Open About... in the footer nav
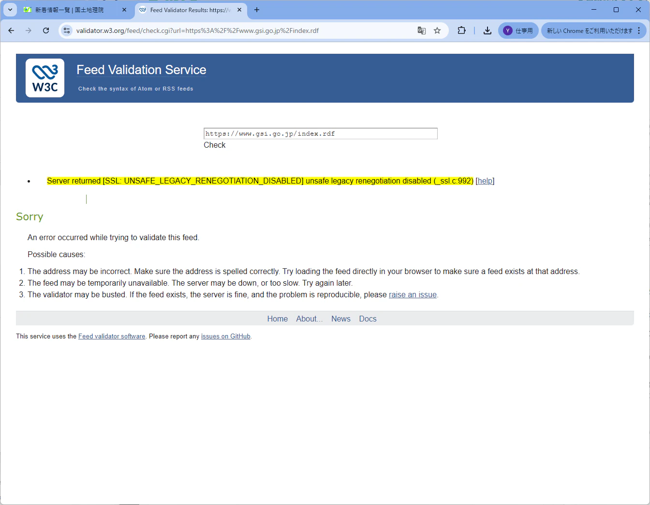Viewport: 650px width, 505px height. coord(310,319)
